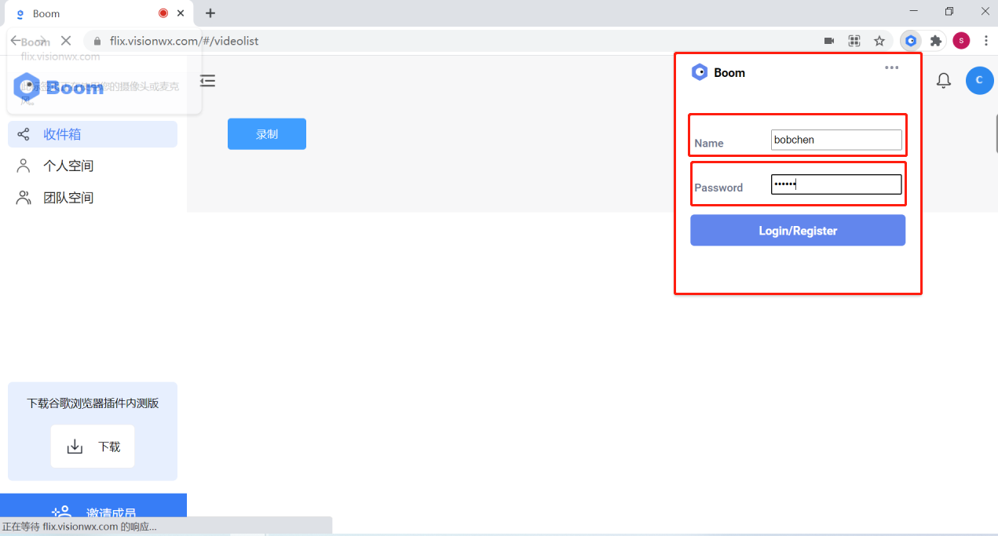Screen dimensions: 998x536
Task: Click the Boom extension icon in toolbar
Action: [911, 41]
